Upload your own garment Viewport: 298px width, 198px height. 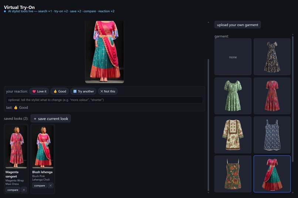pos(238,25)
